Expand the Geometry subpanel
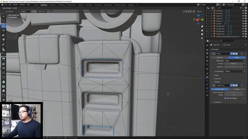248x139 pixels. [x=217, y=79]
